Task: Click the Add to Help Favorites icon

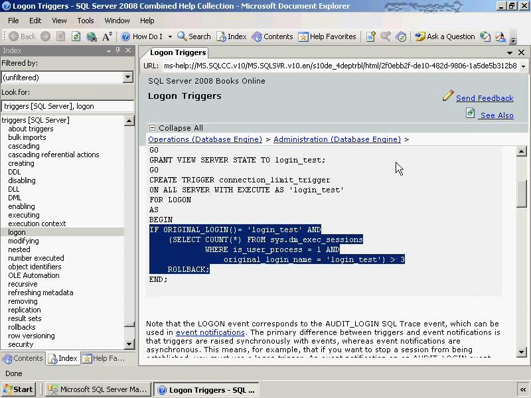Action: [x=371, y=36]
